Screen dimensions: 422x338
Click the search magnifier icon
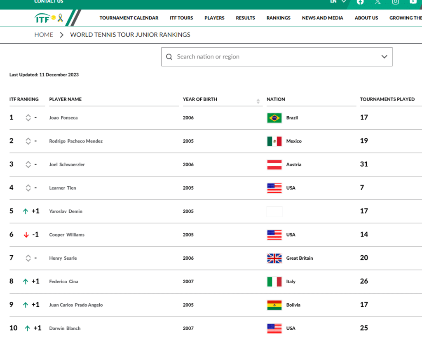[x=169, y=57]
